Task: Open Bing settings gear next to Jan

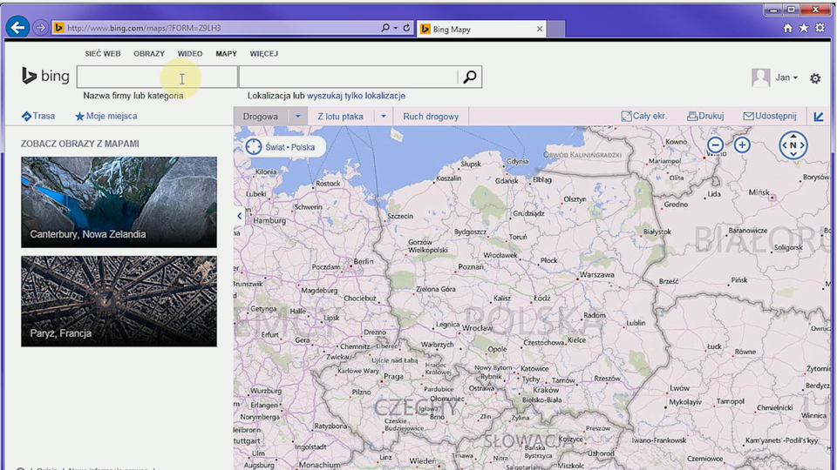Action: pyautogui.click(x=814, y=79)
